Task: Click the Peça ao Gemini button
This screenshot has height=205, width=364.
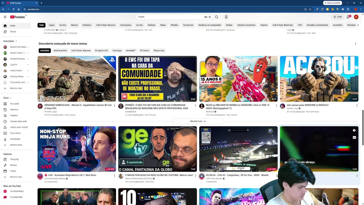Action: click(x=333, y=3)
